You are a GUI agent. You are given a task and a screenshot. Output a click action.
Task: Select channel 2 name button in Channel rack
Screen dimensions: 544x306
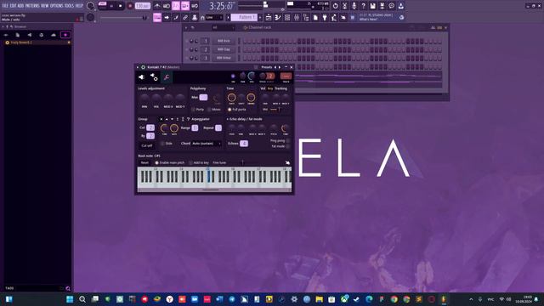click(x=224, y=49)
